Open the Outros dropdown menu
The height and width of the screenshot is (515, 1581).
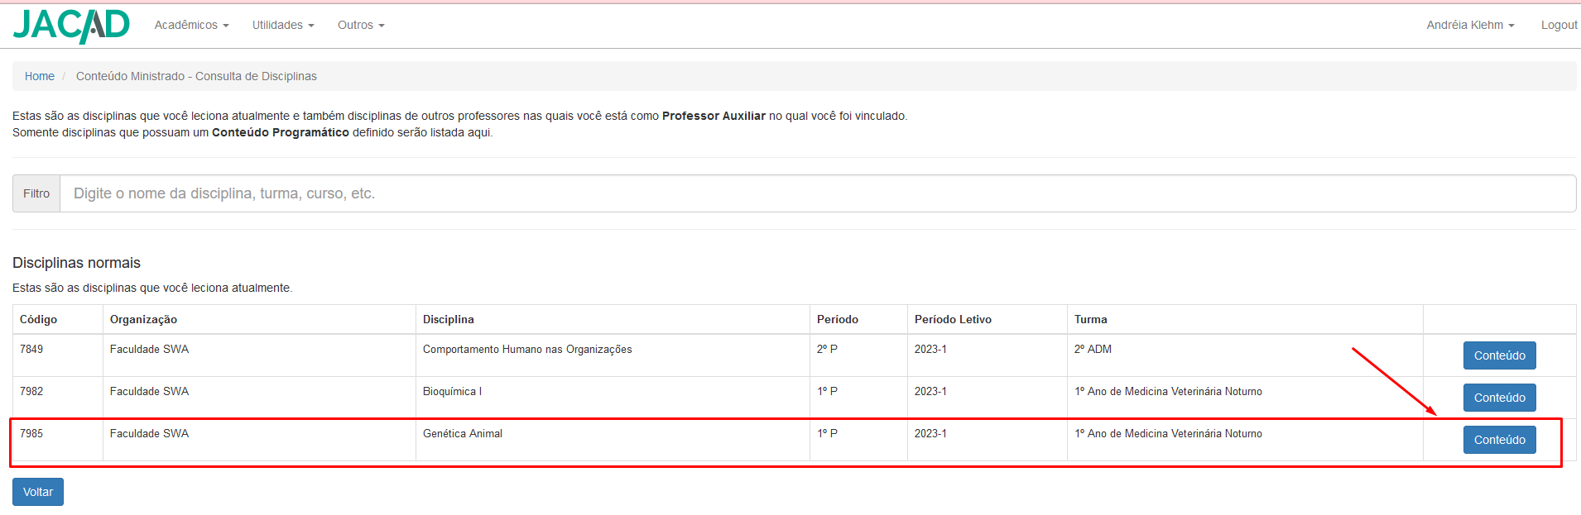(x=361, y=25)
